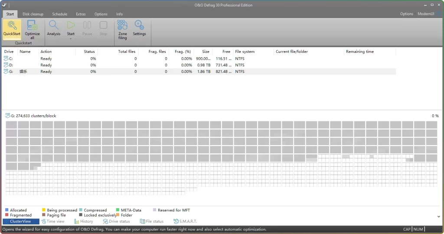Select the D: drive icon
The width and height of the screenshot is (444, 234).
click(x=6, y=65)
